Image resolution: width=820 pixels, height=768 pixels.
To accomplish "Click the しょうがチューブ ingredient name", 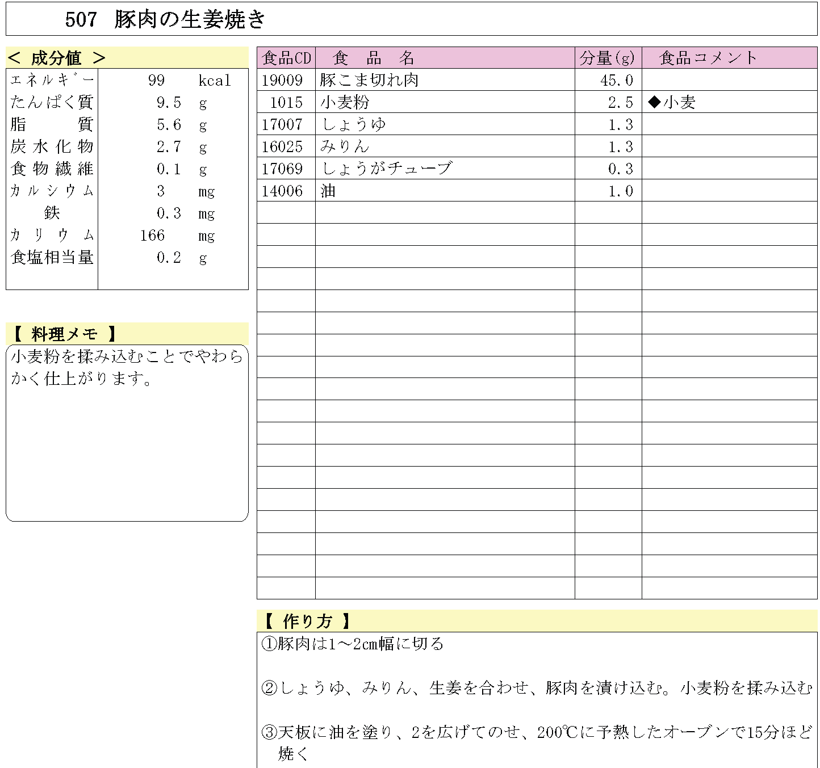I will 387,169.
